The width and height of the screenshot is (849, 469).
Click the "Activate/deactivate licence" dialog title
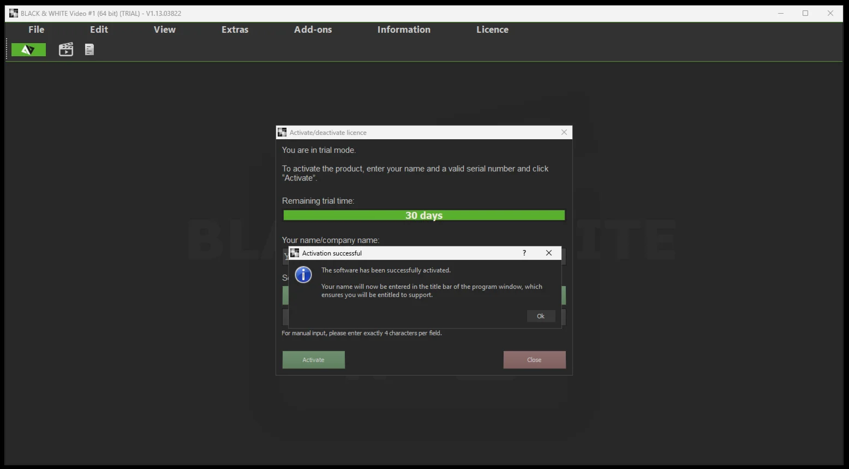pos(328,133)
